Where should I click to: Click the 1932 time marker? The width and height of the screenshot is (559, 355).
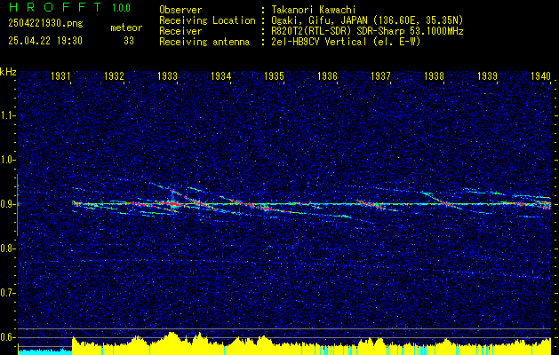tap(114, 75)
